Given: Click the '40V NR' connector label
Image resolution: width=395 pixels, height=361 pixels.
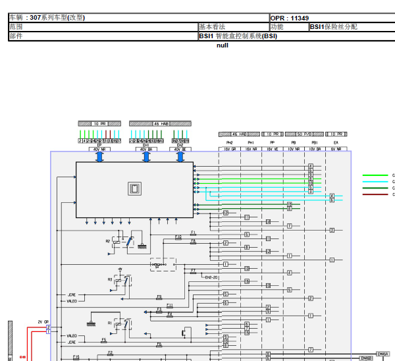Looking at the screenshot, I should (99, 150).
